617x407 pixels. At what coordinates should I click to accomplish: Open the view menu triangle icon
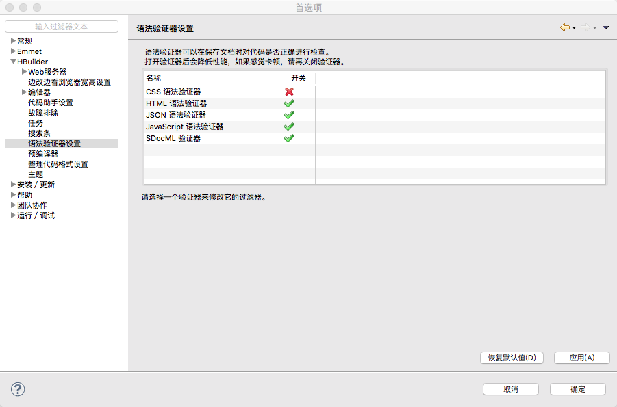tap(605, 28)
